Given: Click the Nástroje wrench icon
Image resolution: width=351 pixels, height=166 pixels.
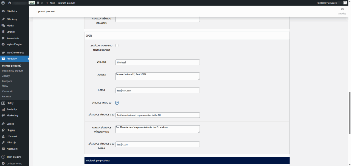Looking at the screenshot, I should [x=3, y=142].
